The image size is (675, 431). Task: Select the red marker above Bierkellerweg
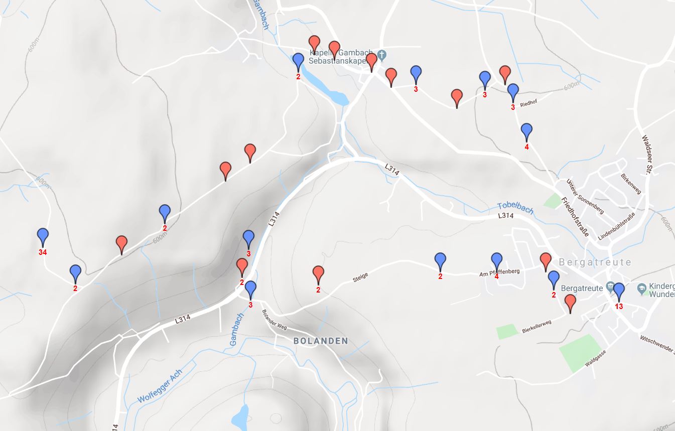[570, 304]
